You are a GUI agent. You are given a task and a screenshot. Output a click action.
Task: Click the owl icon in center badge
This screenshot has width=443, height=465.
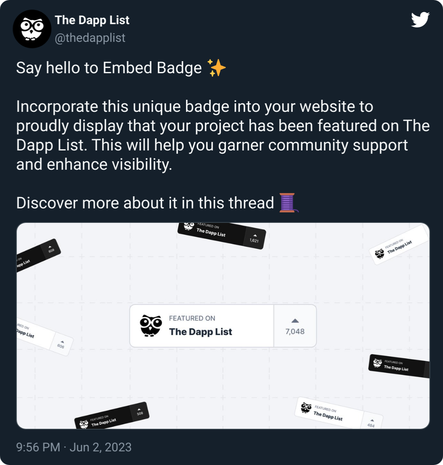151,325
